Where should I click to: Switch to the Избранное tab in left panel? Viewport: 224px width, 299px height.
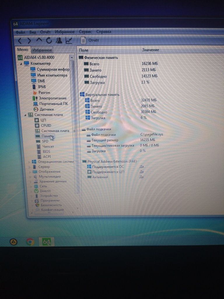click(42, 50)
